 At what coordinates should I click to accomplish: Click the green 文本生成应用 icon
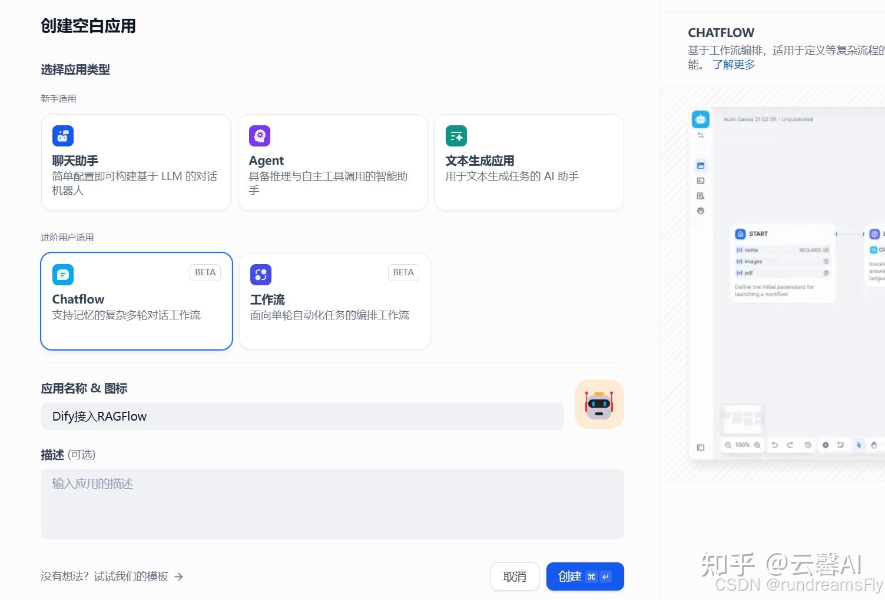tap(456, 135)
